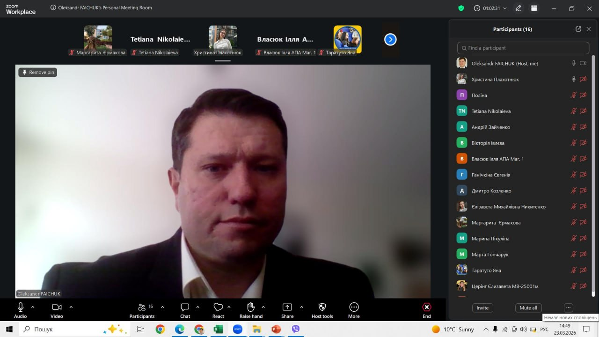Select Маргарита Єрмакова video thumbnail

tap(98, 40)
